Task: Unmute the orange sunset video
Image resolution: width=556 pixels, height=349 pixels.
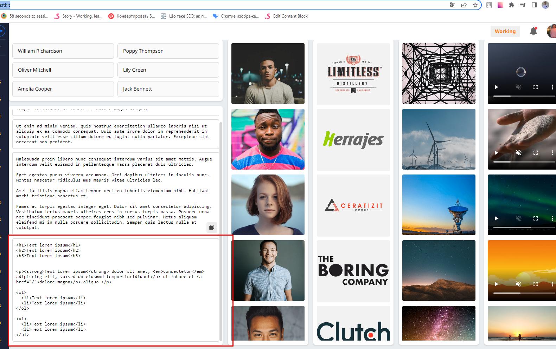Action: point(519,284)
